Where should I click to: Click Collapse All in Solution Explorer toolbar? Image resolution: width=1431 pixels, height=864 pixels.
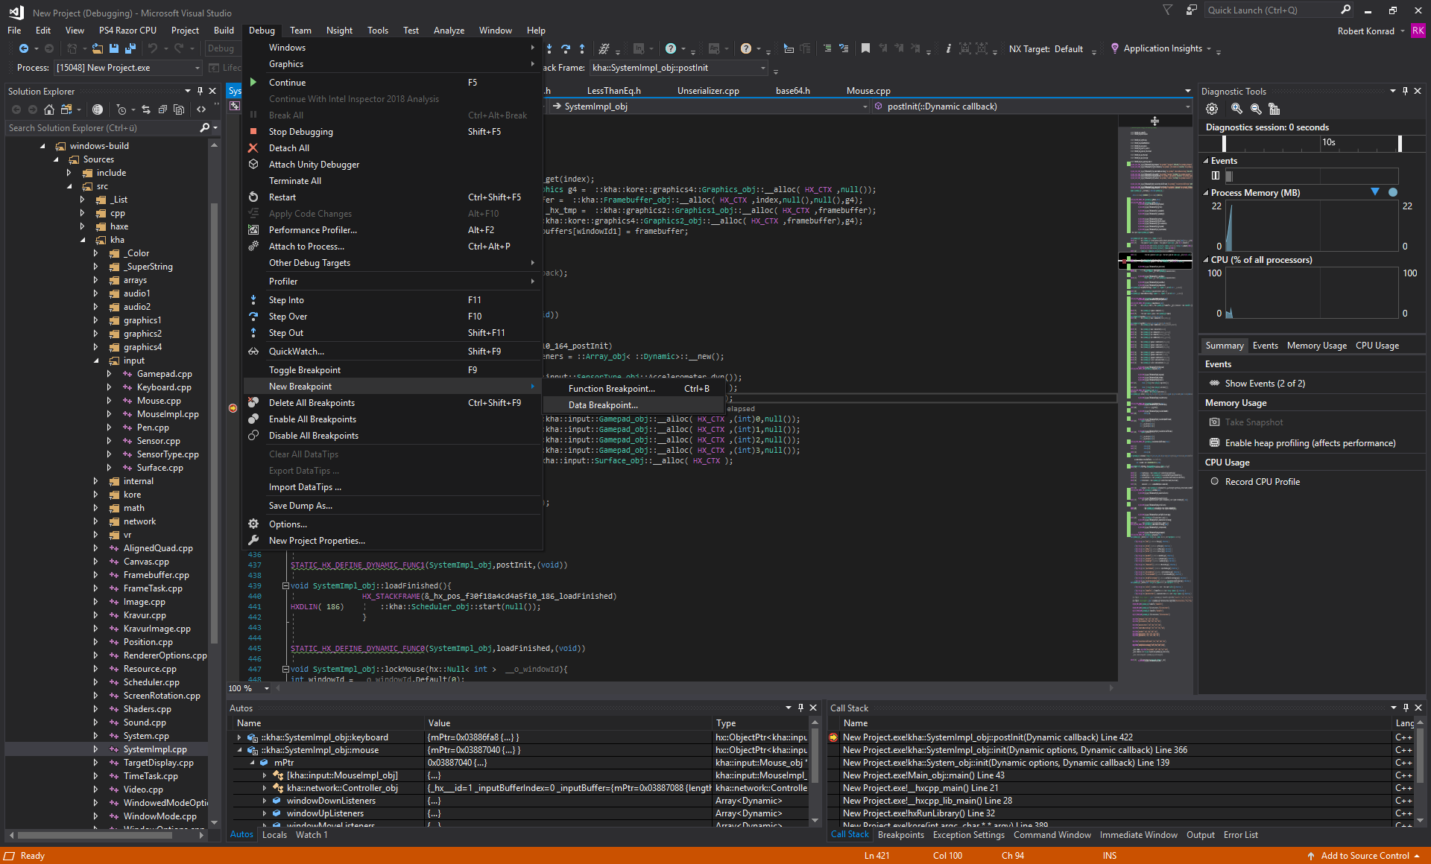click(162, 109)
